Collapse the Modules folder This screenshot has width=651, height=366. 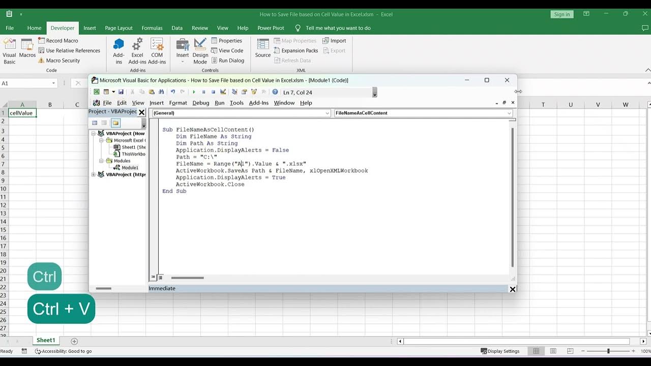pyautogui.click(x=101, y=161)
